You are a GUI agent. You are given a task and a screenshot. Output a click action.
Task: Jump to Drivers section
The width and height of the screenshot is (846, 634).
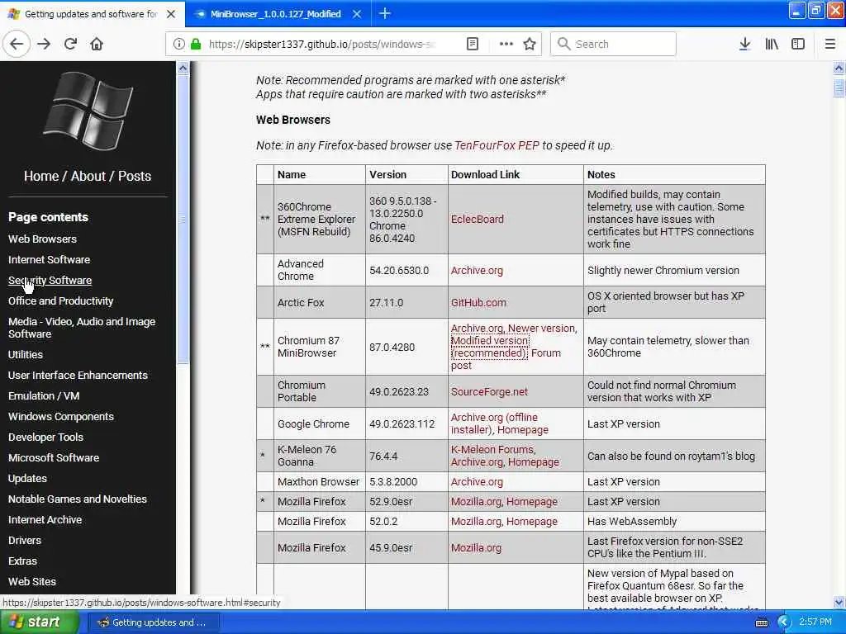(x=24, y=540)
